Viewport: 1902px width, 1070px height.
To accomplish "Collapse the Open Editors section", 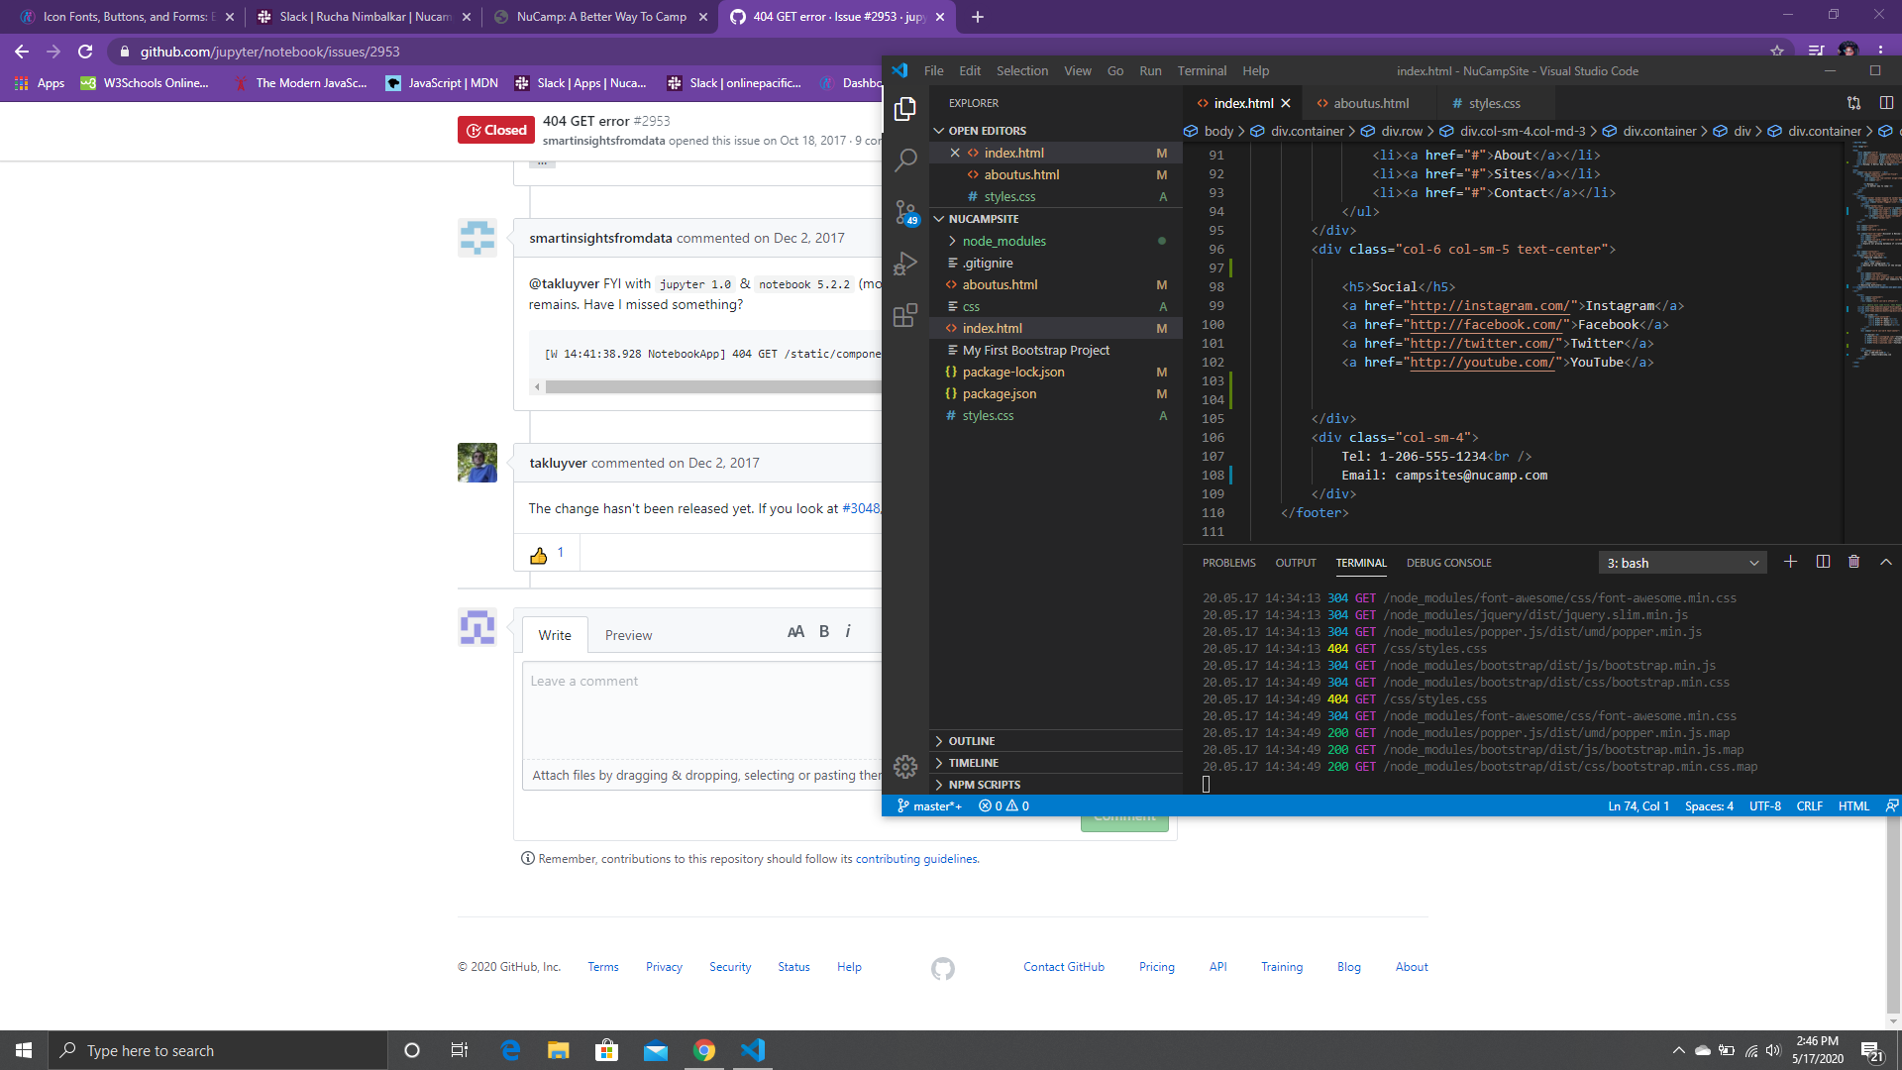I will [1056, 131].
